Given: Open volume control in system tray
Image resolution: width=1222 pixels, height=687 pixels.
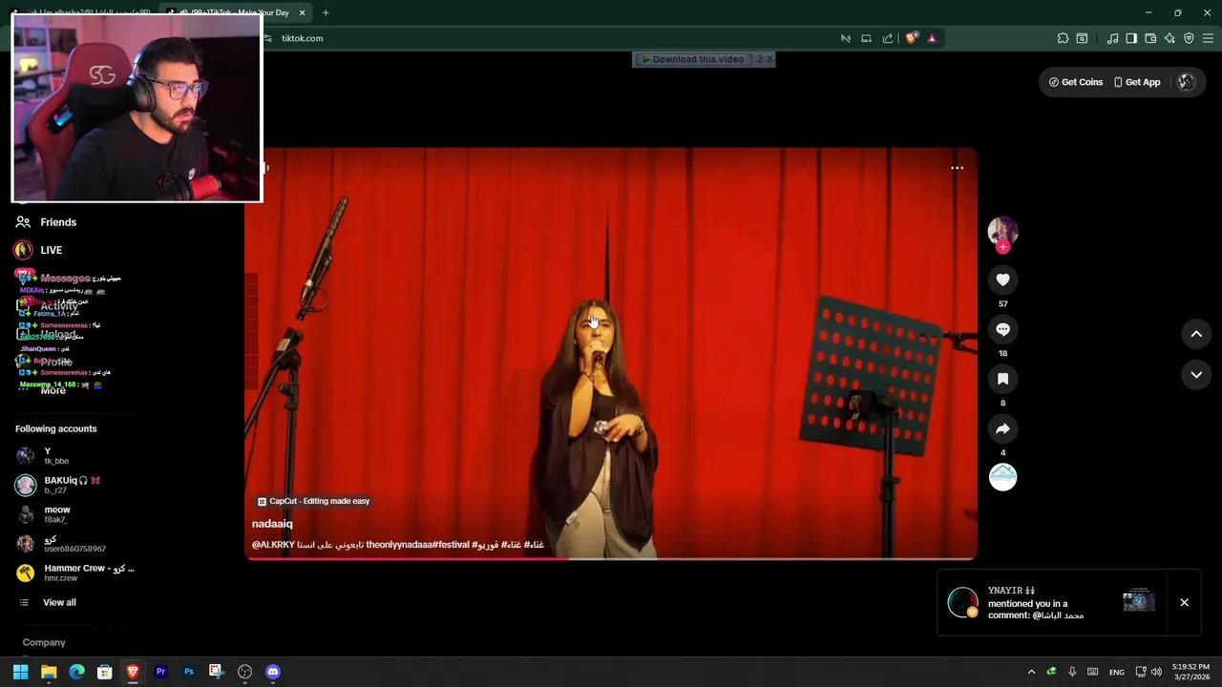Looking at the screenshot, I should [1156, 672].
